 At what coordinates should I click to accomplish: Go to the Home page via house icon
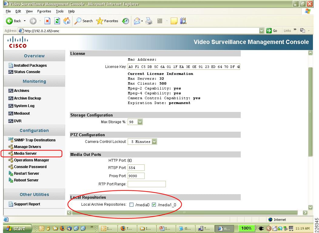67,21
